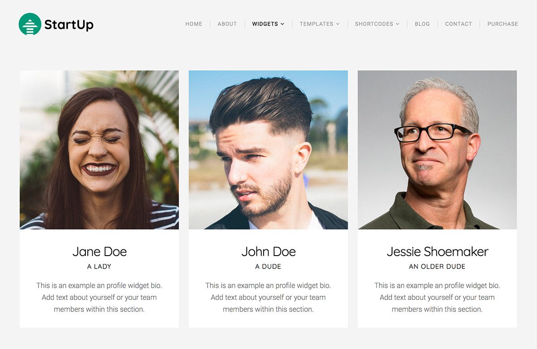
Task: Select the Jane Doe name heading
Action: tap(99, 252)
